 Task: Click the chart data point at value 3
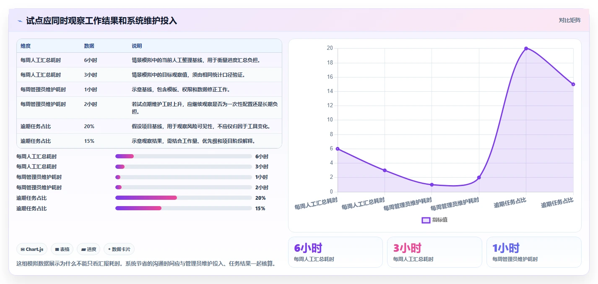click(385, 170)
